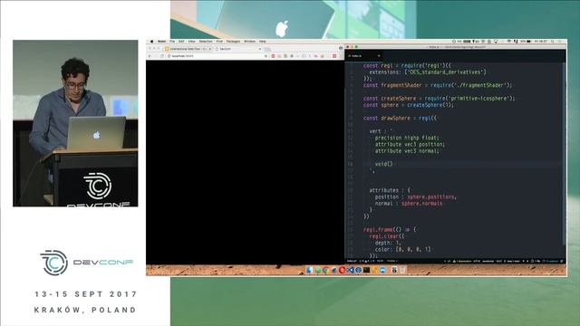The height and width of the screenshot is (326, 580).
Task: Open the Packages menu
Action: pyautogui.click(x=233, y=42)
